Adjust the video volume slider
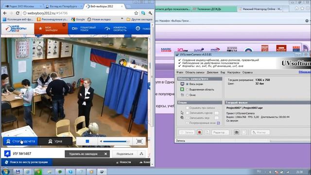Image resolution: width=311 pixels, height=175 pixels. pyautogui.click(x=116, y=141)
